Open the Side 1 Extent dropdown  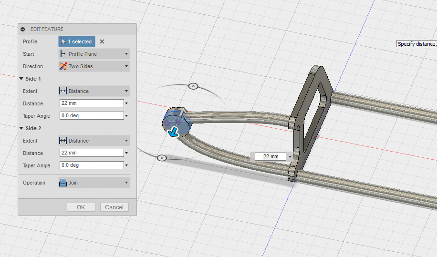coord(94,91)
